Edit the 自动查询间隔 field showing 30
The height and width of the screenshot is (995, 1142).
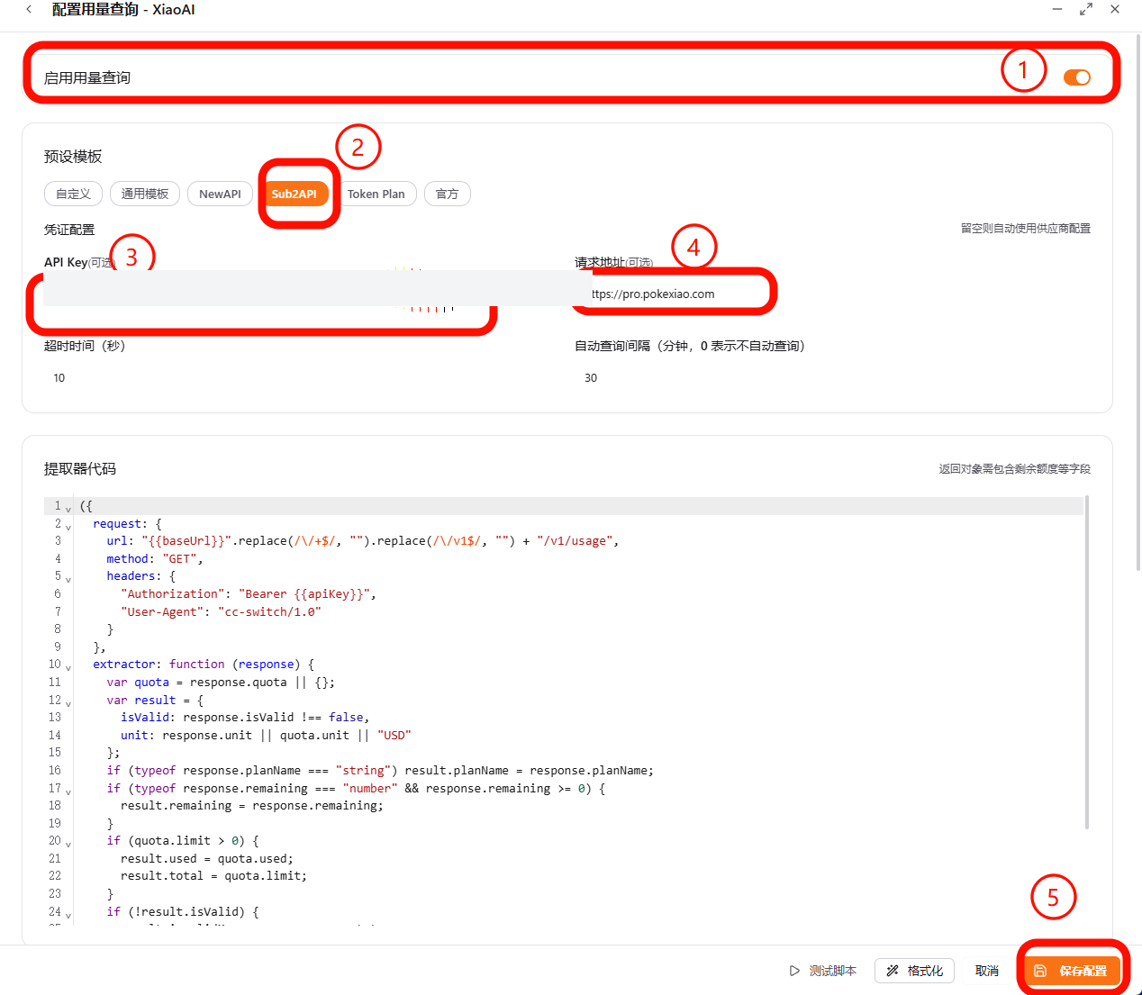click(x=833, y=377)
